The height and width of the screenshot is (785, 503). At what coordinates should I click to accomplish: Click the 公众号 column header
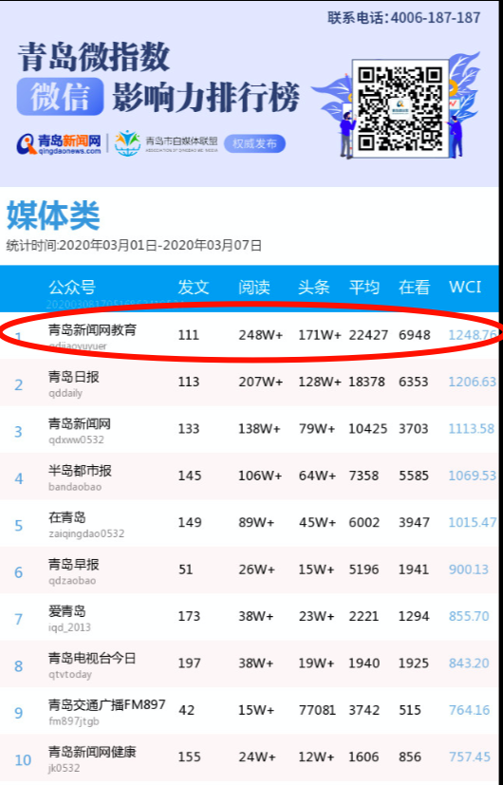[71, 288]
